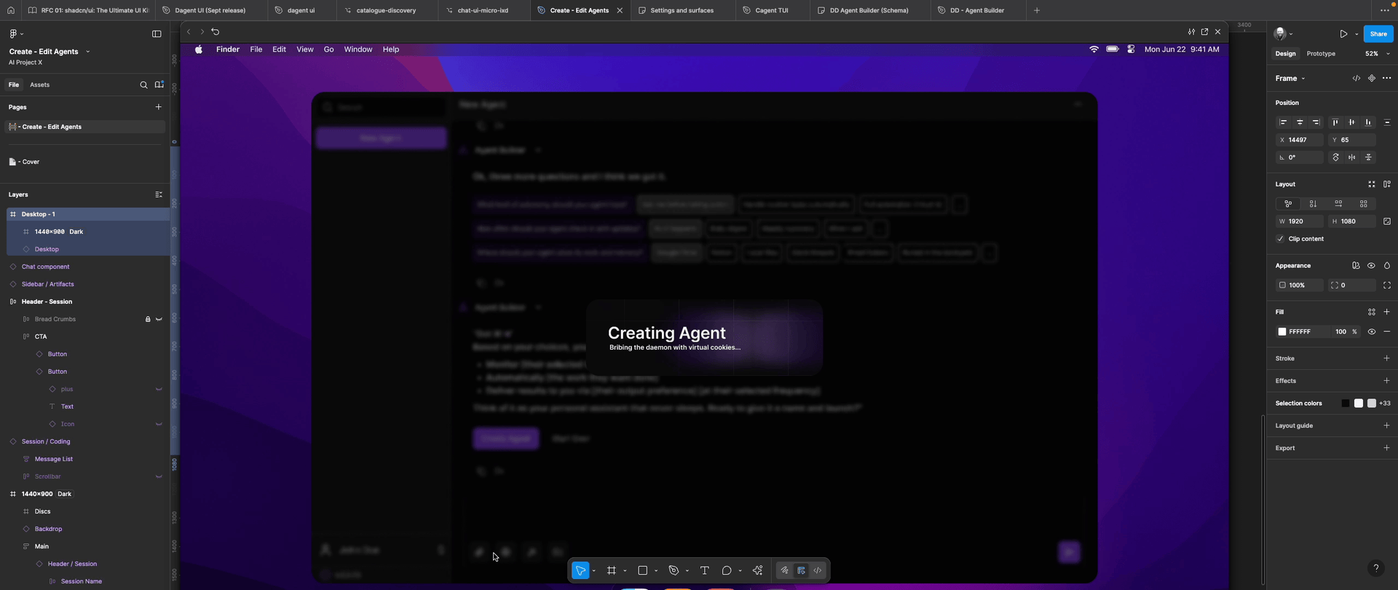This screenshot has height=590, width=1398.
Task: Toggle visibility of Bread Crumbs layer
Action: click(159, 319)
